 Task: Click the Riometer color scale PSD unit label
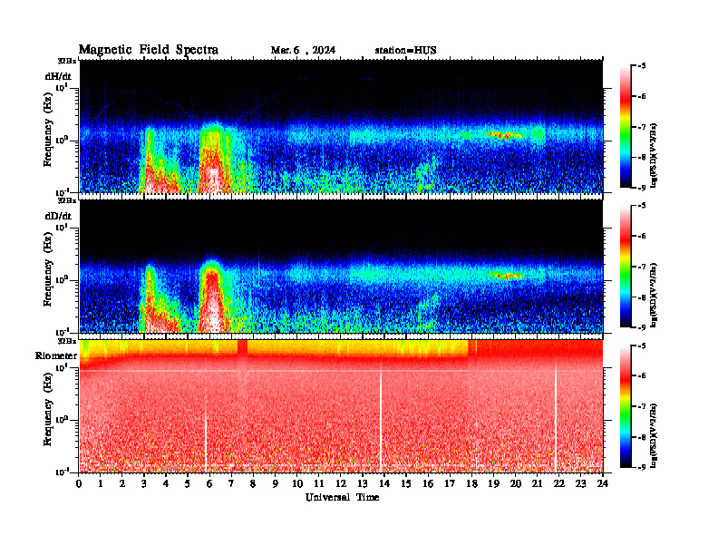[x=655, y=435]
